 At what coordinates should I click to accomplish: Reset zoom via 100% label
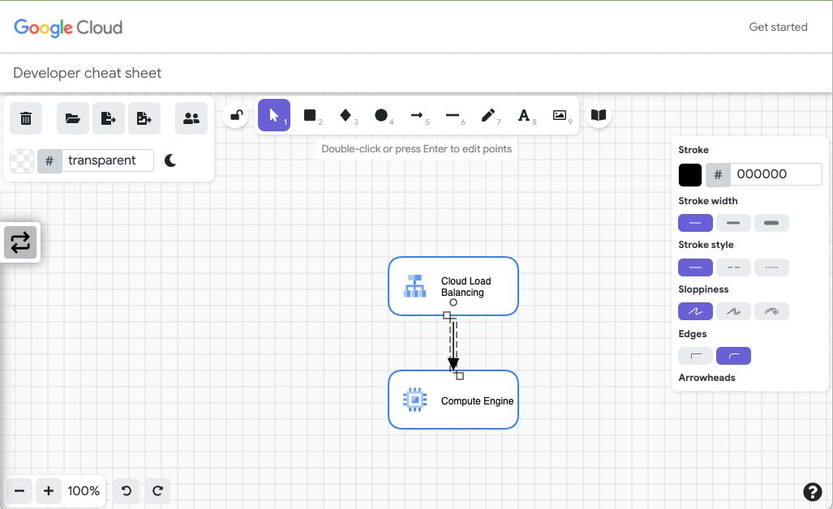click(84, 491)
